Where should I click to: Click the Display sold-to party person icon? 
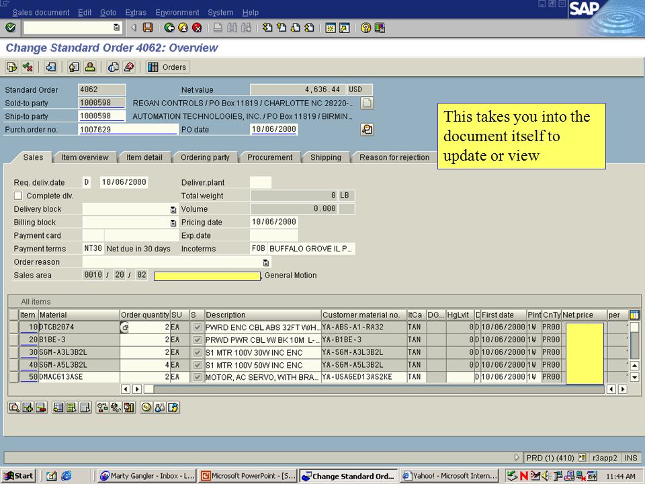pos(90,67)
